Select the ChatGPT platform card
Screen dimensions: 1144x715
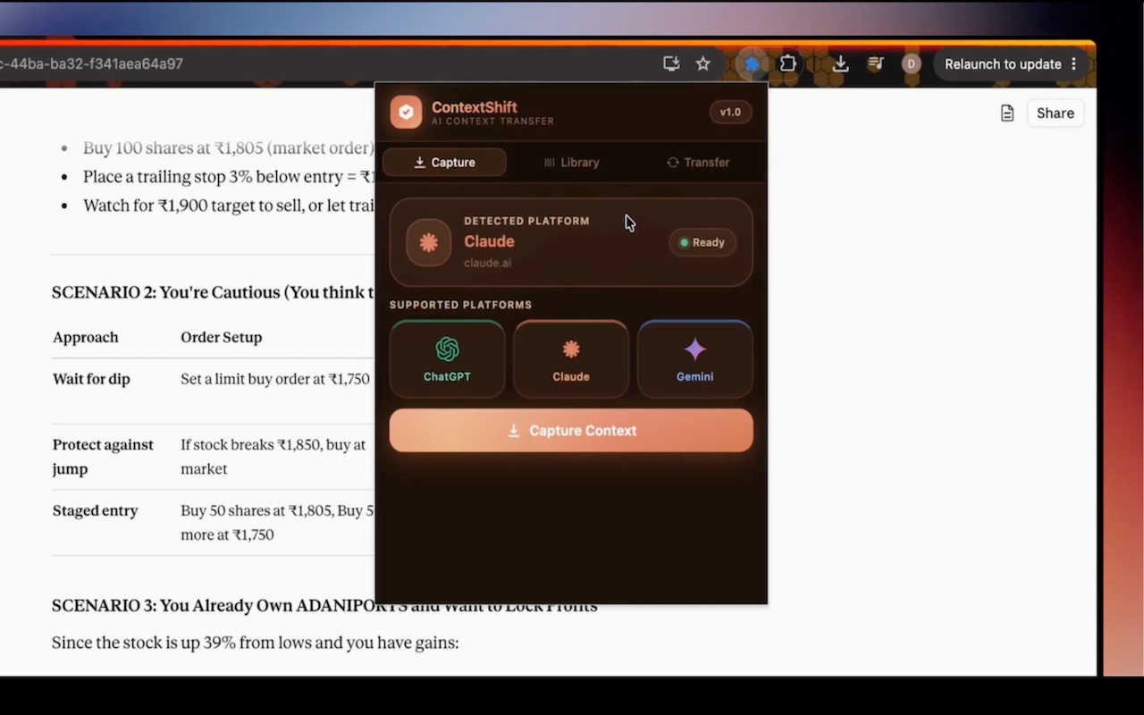(x=447, y=359)
